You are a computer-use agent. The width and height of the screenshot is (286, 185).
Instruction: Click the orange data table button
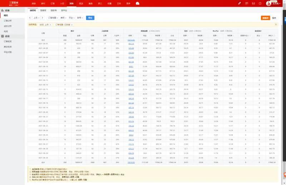[x=265, y=18]
